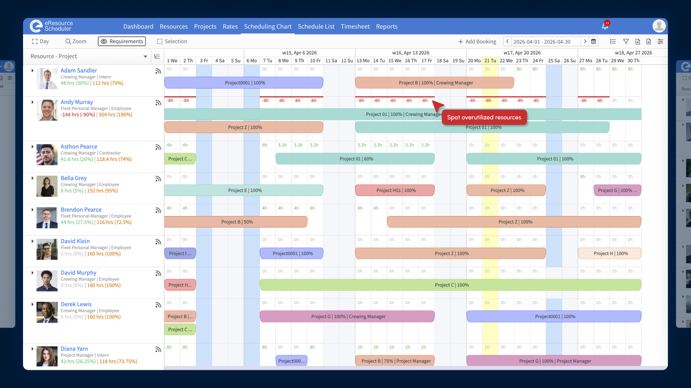
Task: Open the Reports menu
Action: pos(387,26)
